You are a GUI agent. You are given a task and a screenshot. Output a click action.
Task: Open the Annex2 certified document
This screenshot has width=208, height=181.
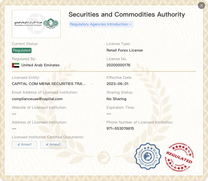point(53,145)
